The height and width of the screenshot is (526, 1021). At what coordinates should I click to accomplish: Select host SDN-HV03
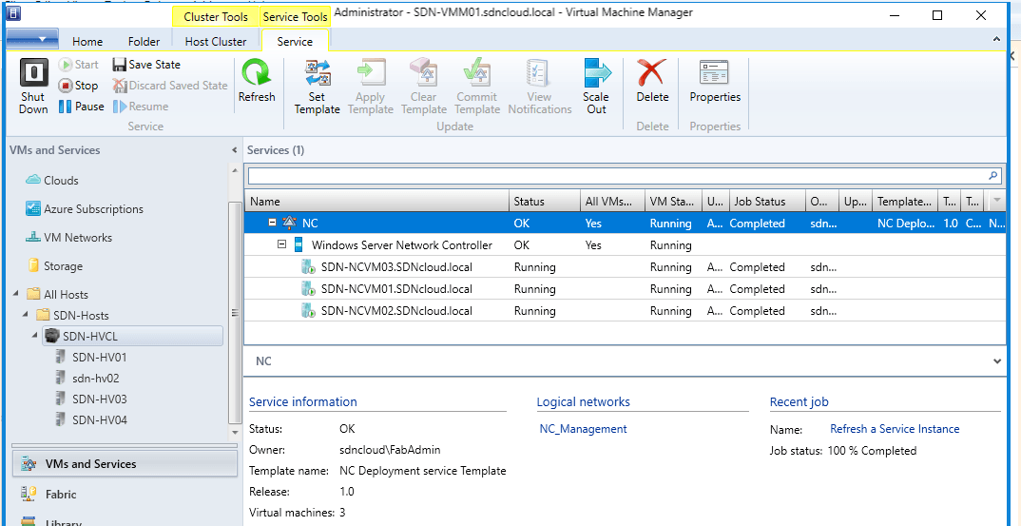click(99, 399)
